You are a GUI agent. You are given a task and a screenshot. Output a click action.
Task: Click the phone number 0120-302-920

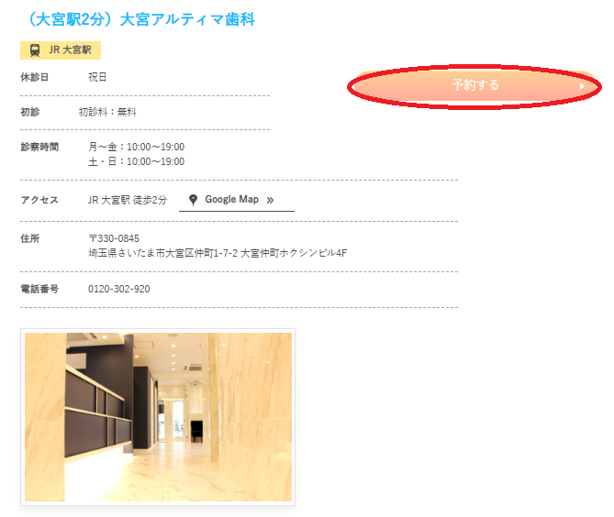coord(118,289)
